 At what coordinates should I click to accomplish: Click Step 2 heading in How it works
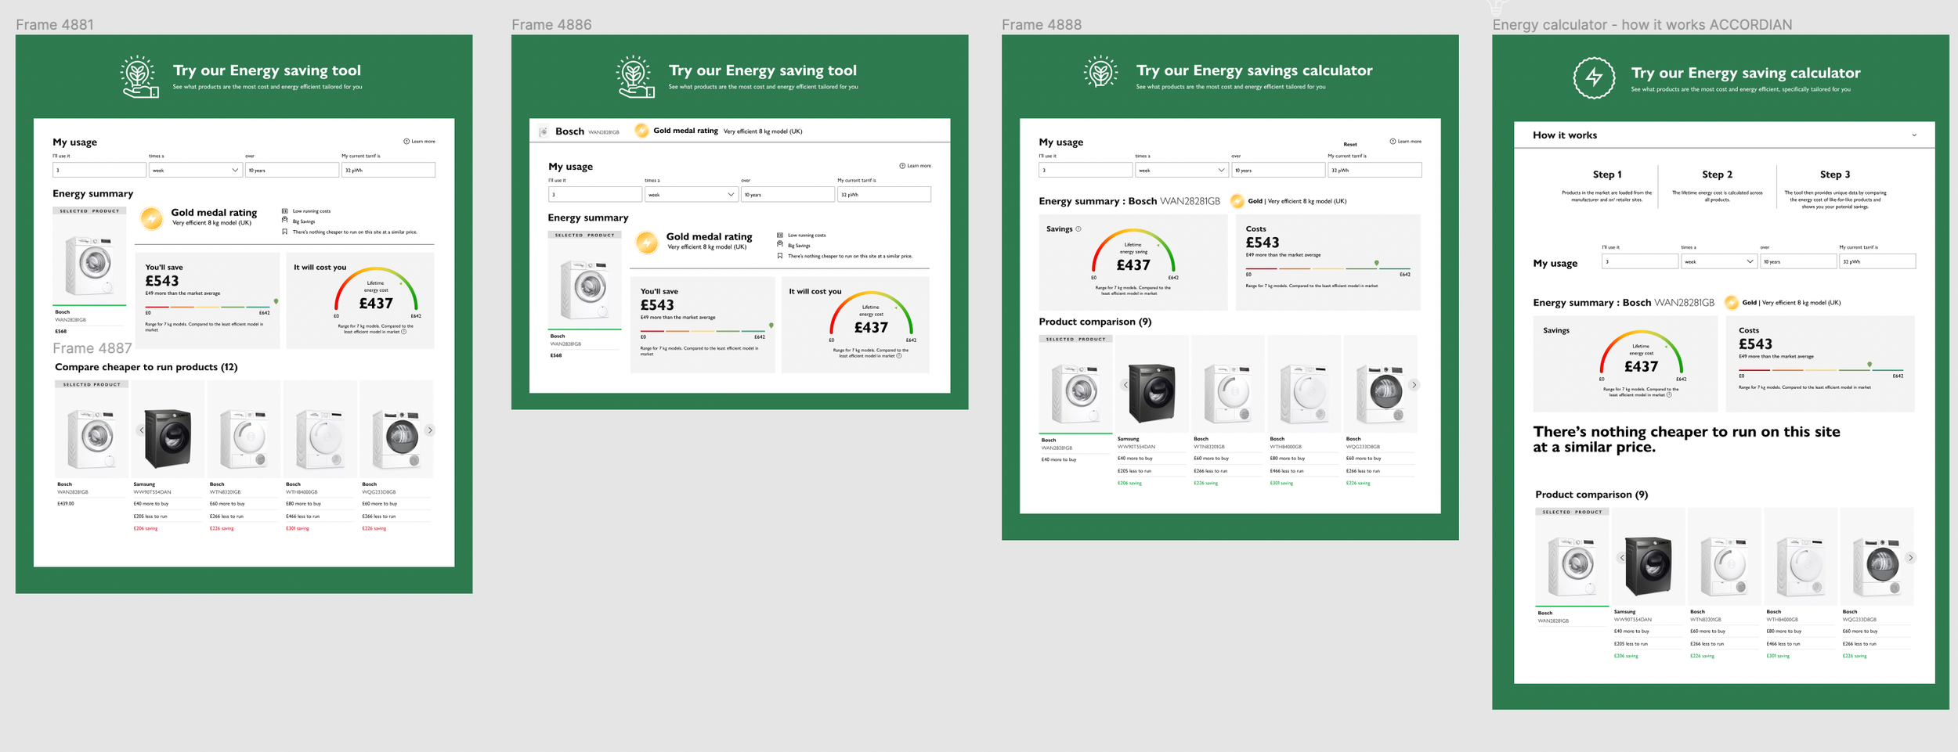pyautogui.click(x=1717, y=175)
